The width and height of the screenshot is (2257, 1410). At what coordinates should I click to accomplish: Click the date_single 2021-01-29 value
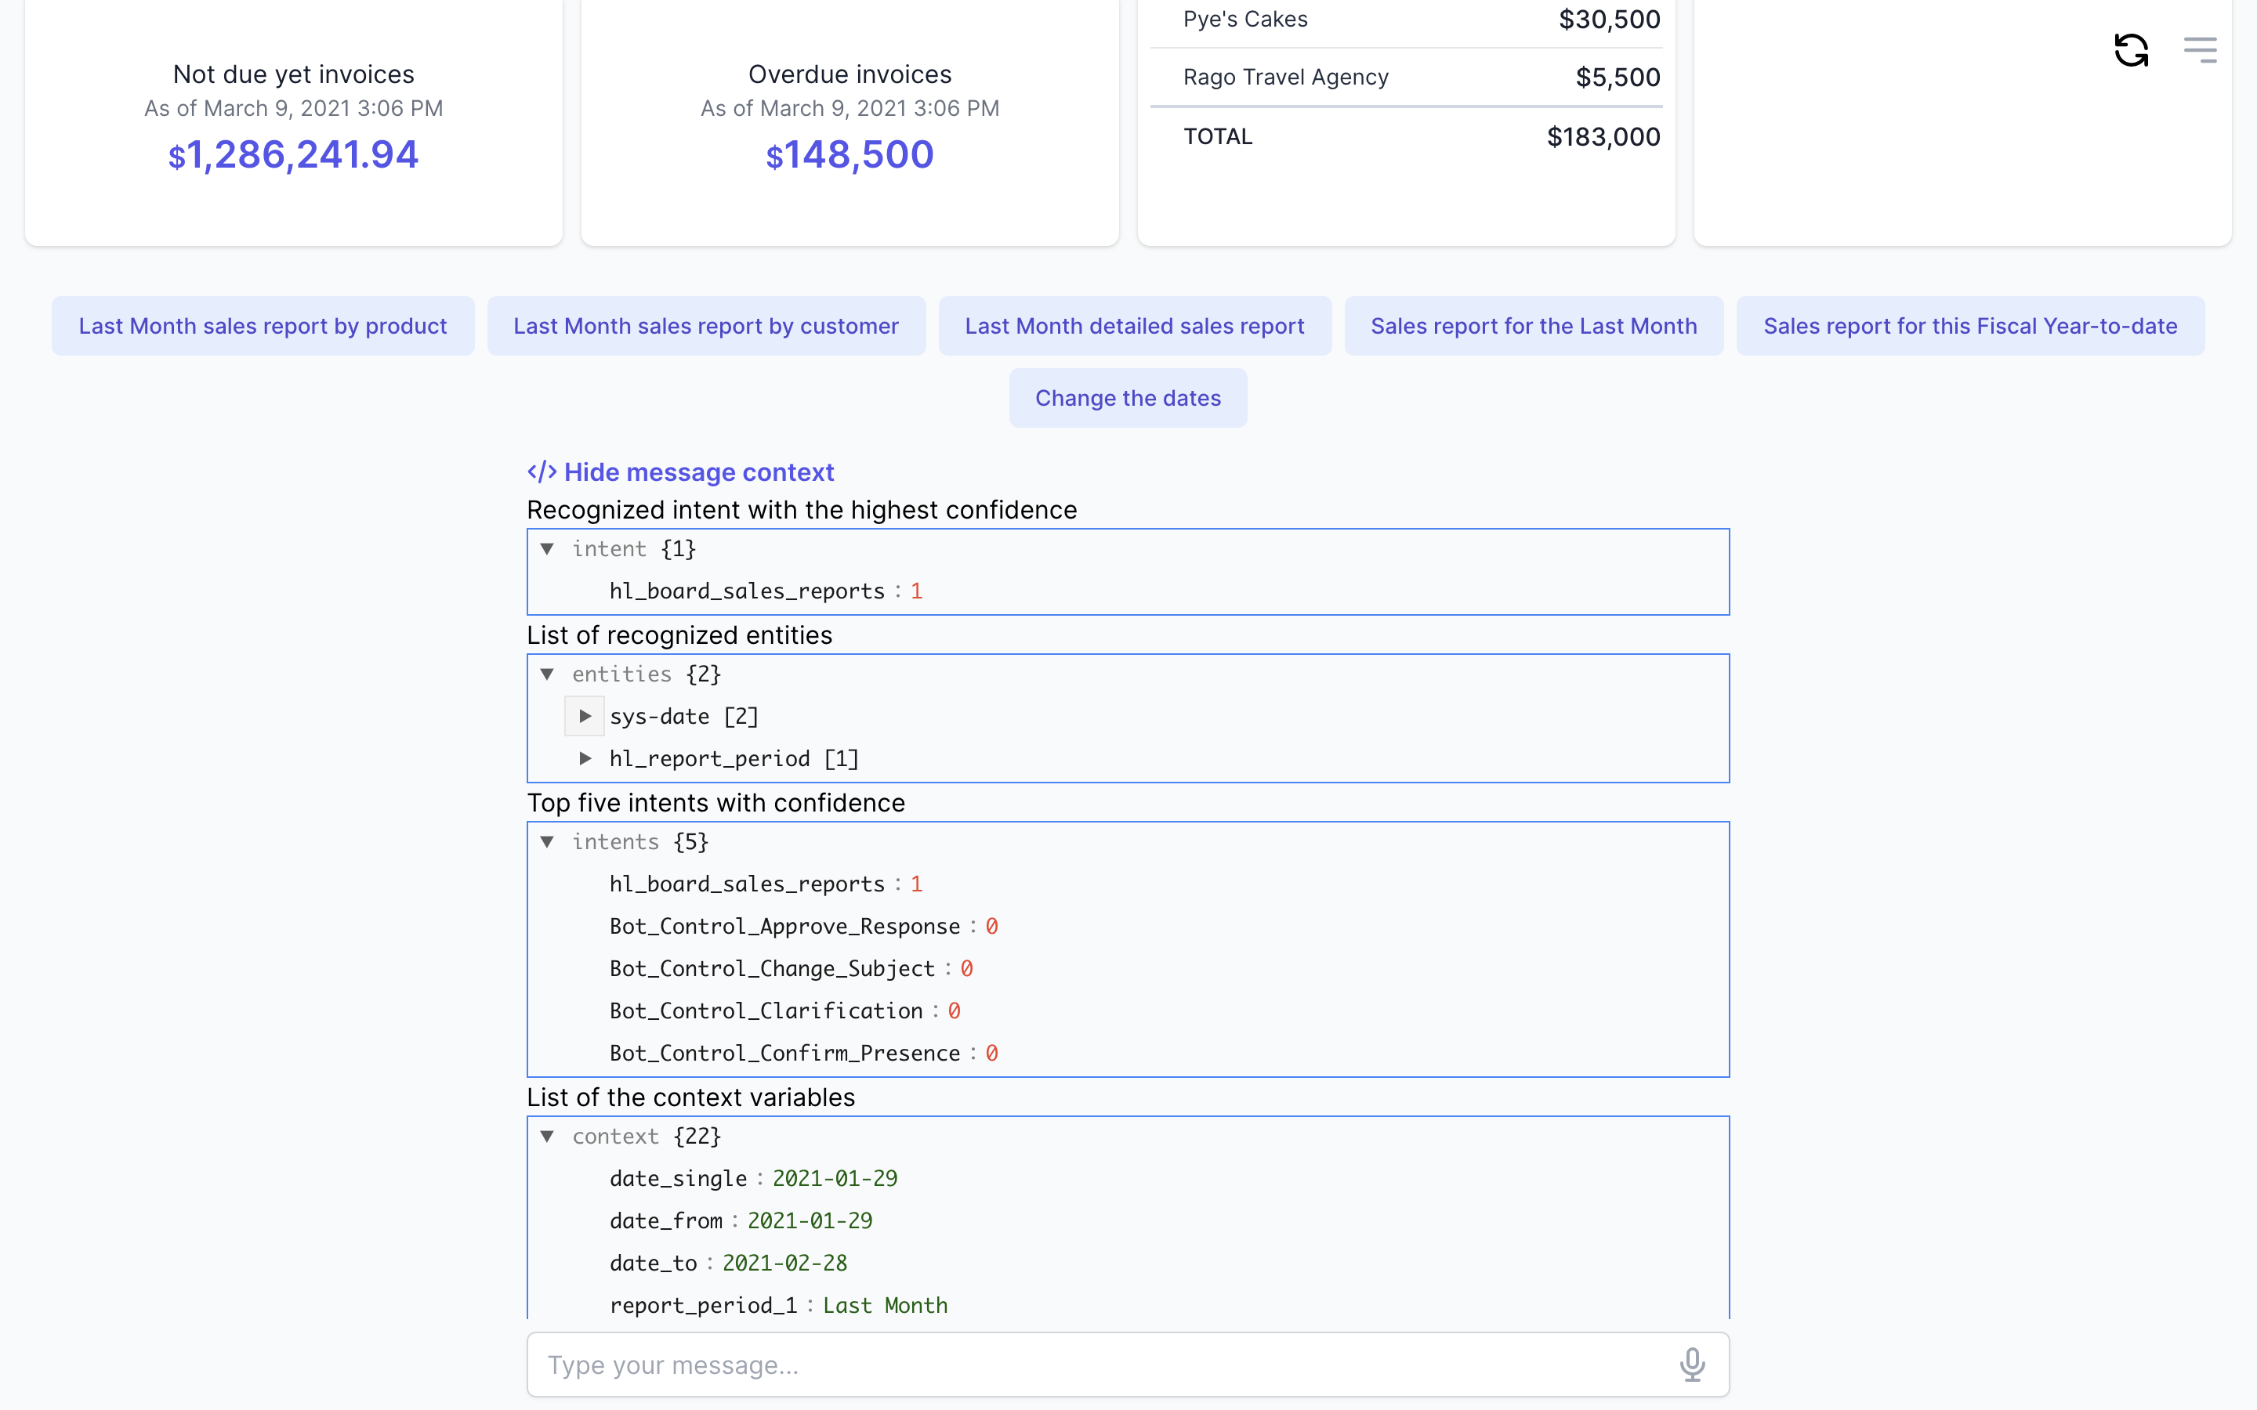835,1179
